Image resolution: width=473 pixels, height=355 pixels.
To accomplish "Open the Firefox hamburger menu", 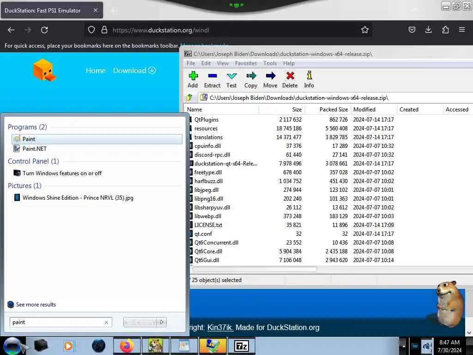I will [462, 30].
